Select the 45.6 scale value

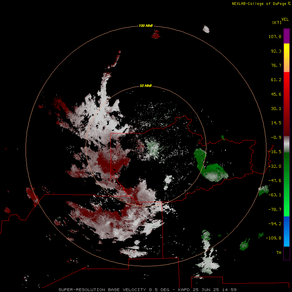click(276, 94)
